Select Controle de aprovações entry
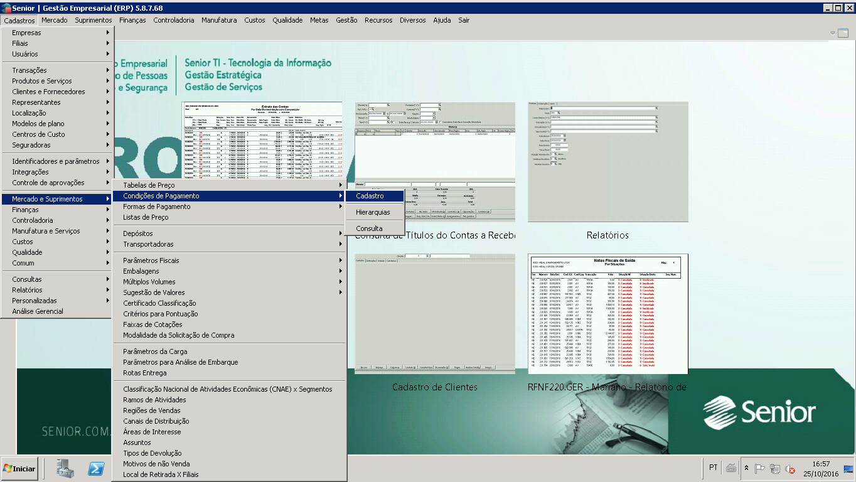This screenshot has height=482, width=856. click(x=56, y=183)
